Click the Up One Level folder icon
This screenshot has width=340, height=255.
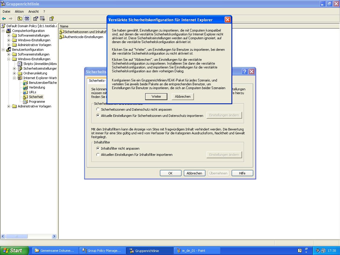pos(20,19)
